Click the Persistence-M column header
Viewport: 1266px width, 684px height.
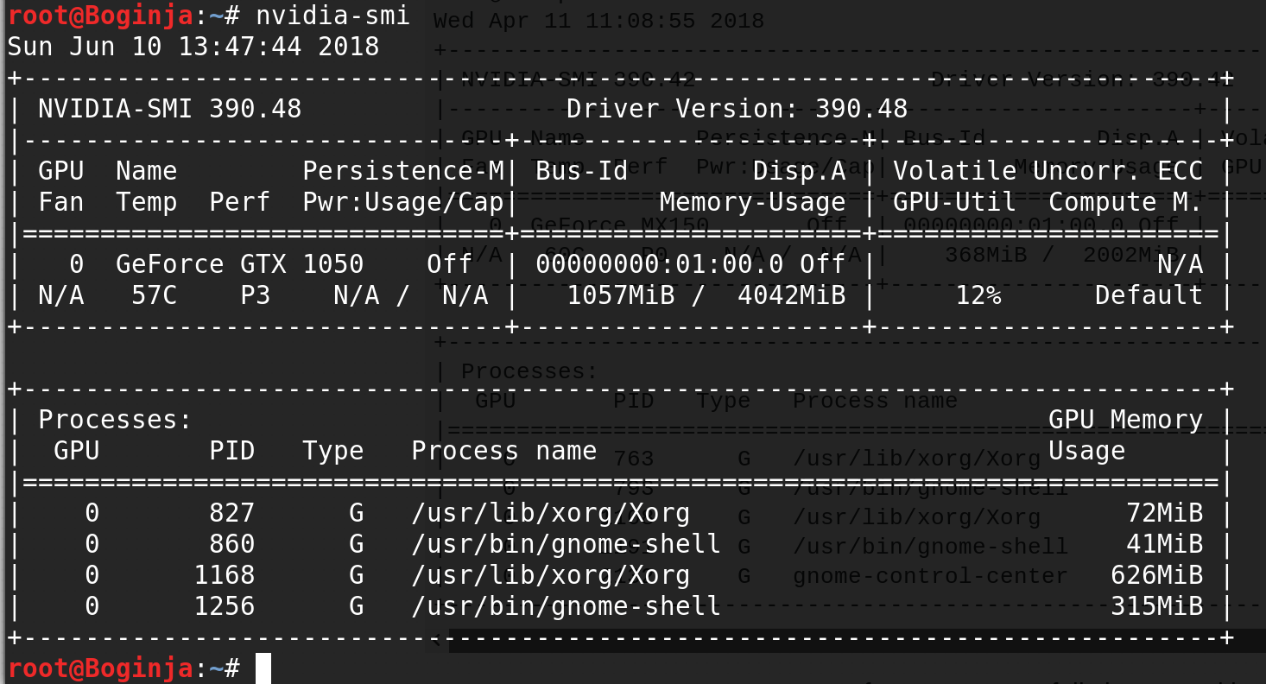coord(403,171)
